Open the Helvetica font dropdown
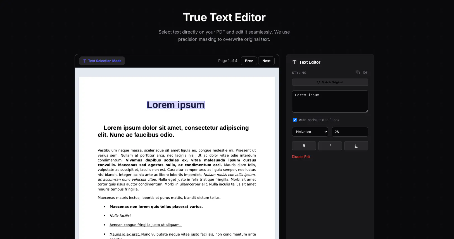Image resolution: width=454 pixels, height=239 pixels. 310,132
